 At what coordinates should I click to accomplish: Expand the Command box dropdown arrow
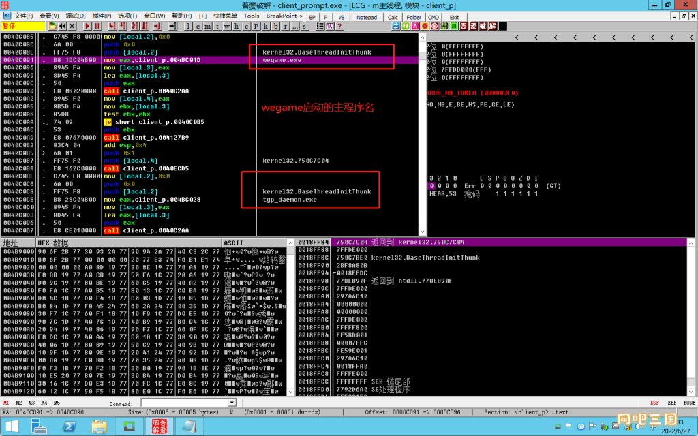[x=232, y=403]
